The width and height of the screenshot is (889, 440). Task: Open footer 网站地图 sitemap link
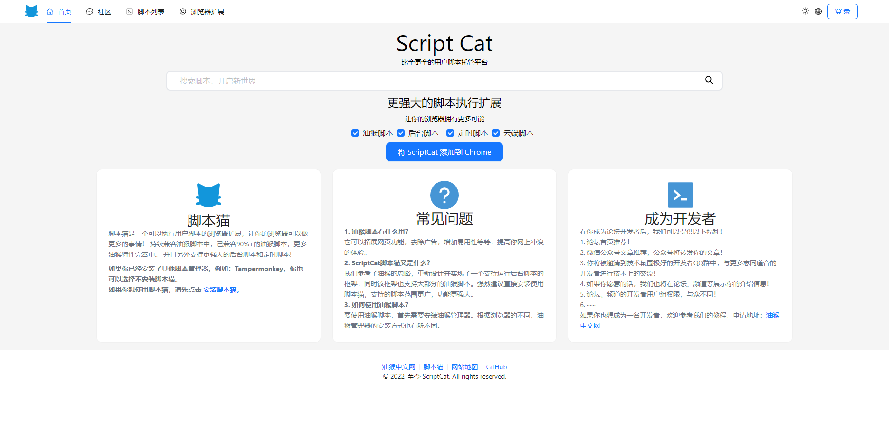(464, 367)
